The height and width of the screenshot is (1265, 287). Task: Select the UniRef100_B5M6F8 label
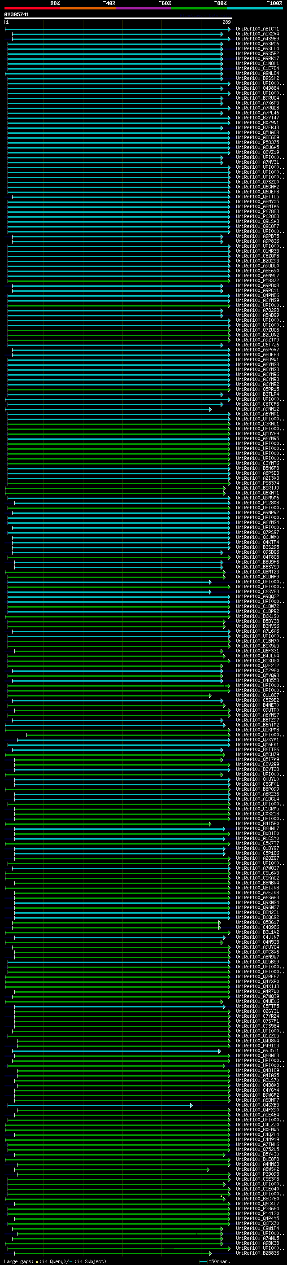(x=257, y=468)
